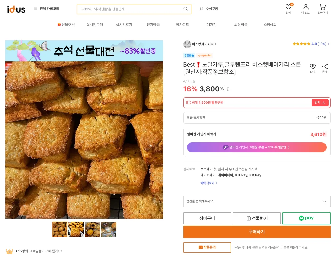Open the 전체 카테고리 menu
Screen dimensions: 335x258
47,9
